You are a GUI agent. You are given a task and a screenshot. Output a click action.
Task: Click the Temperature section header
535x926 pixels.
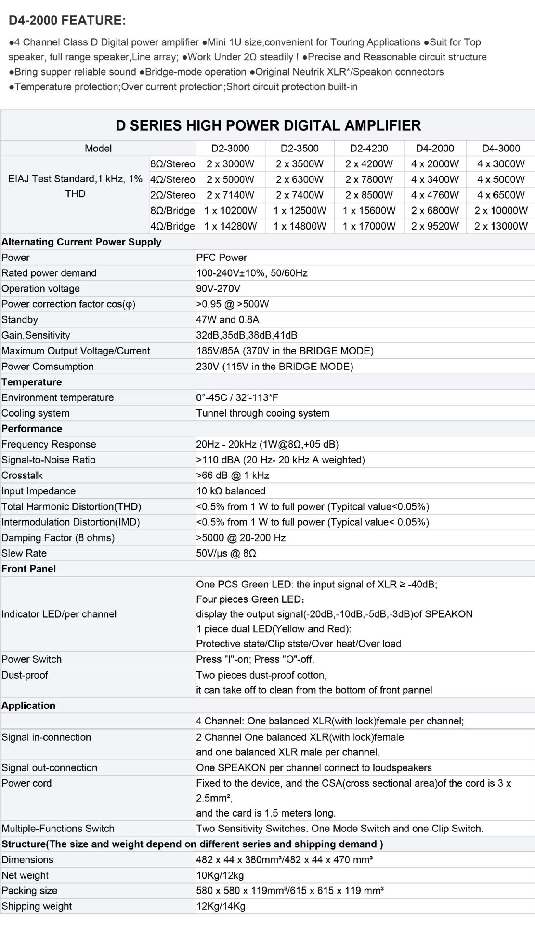point(32,382)
